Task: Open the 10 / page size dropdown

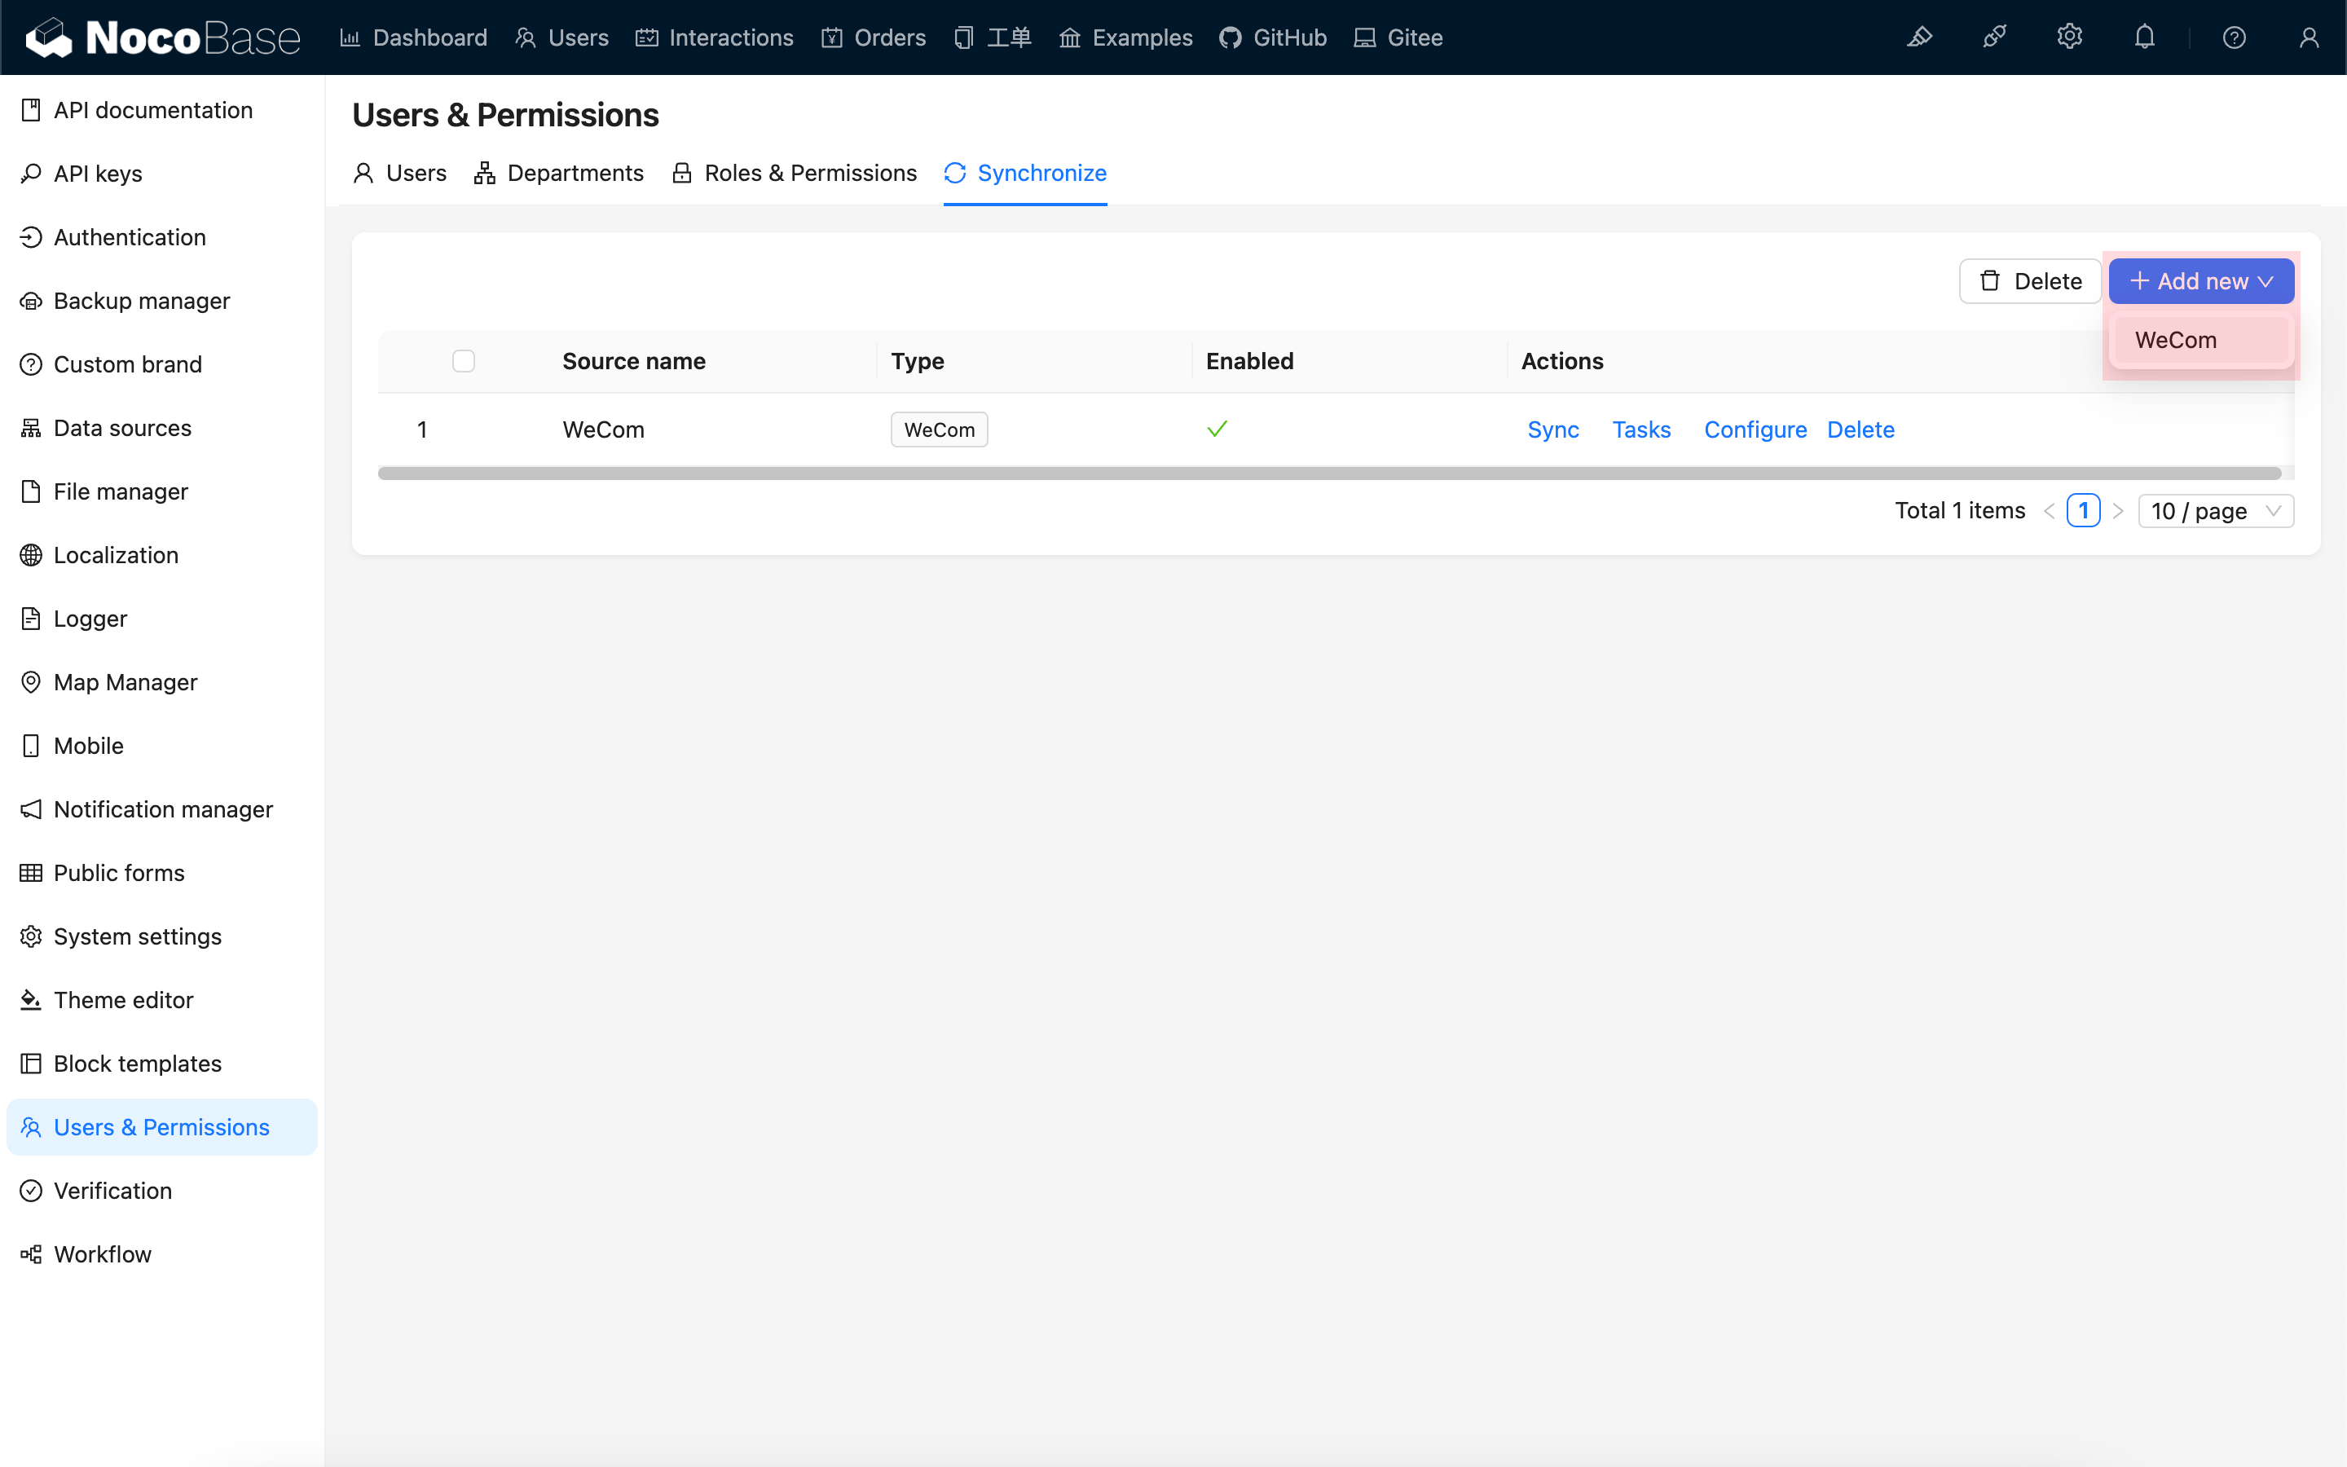Action: tap(2215, 511)
